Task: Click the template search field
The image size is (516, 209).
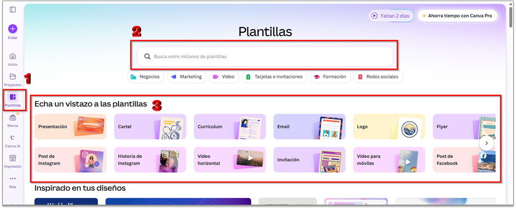Action: 265,57
